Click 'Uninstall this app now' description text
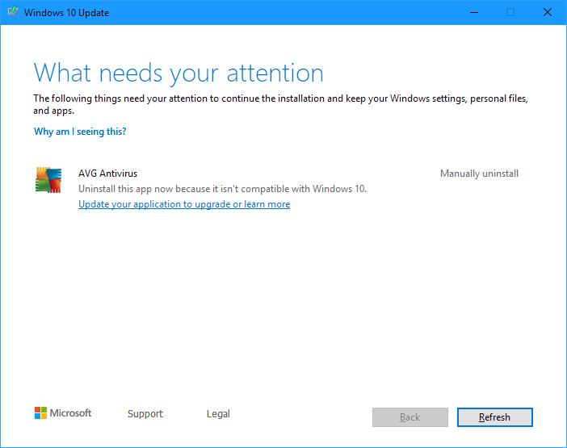Image resolution: width=567 pixels, height=448 pixels. (x=222, y=189)
